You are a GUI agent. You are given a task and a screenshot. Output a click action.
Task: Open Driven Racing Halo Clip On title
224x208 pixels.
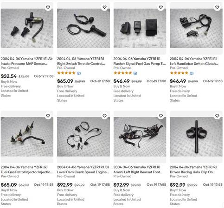193,170
